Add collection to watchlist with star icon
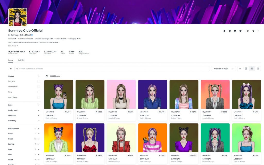Viewport: 264px width, 165px height. pos(248,31)
